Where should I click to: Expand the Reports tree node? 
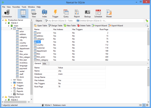point(11,91)
